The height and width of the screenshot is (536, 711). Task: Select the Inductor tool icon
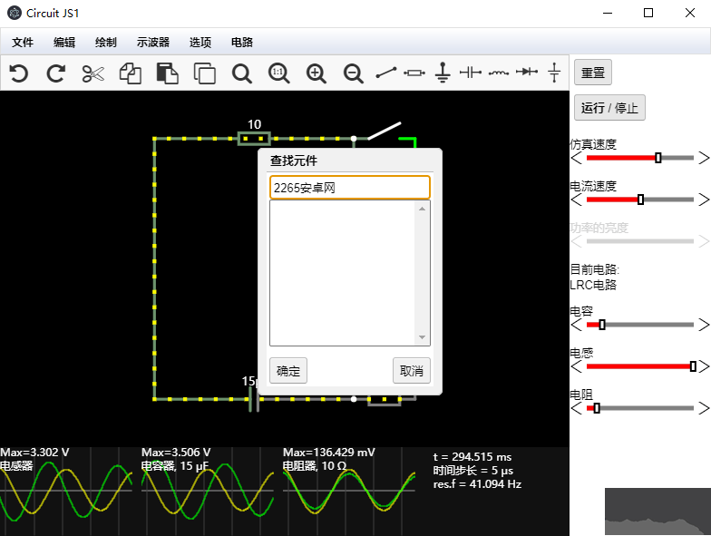tap(499, 73)
